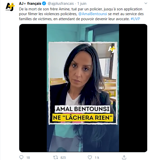Play the Amal Bentounsi video
The height and width of the screenshot is (160, 149).
pyautogui.click(x=83, y=88)
